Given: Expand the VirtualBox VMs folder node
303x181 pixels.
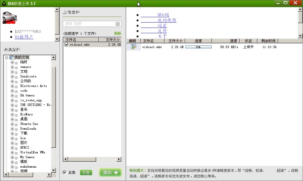Looking at the screenshot, I should tap(12, 153).
